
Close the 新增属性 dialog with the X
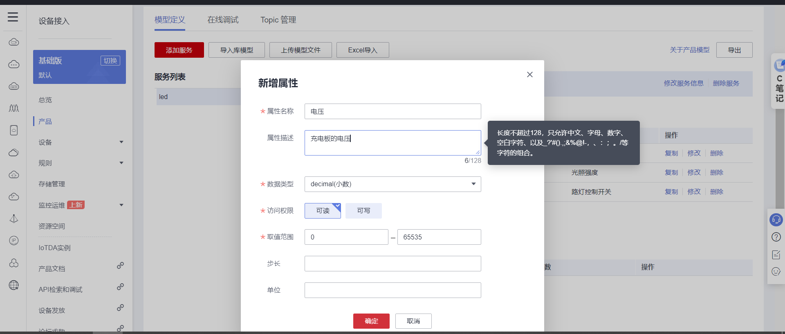(530, 74)
